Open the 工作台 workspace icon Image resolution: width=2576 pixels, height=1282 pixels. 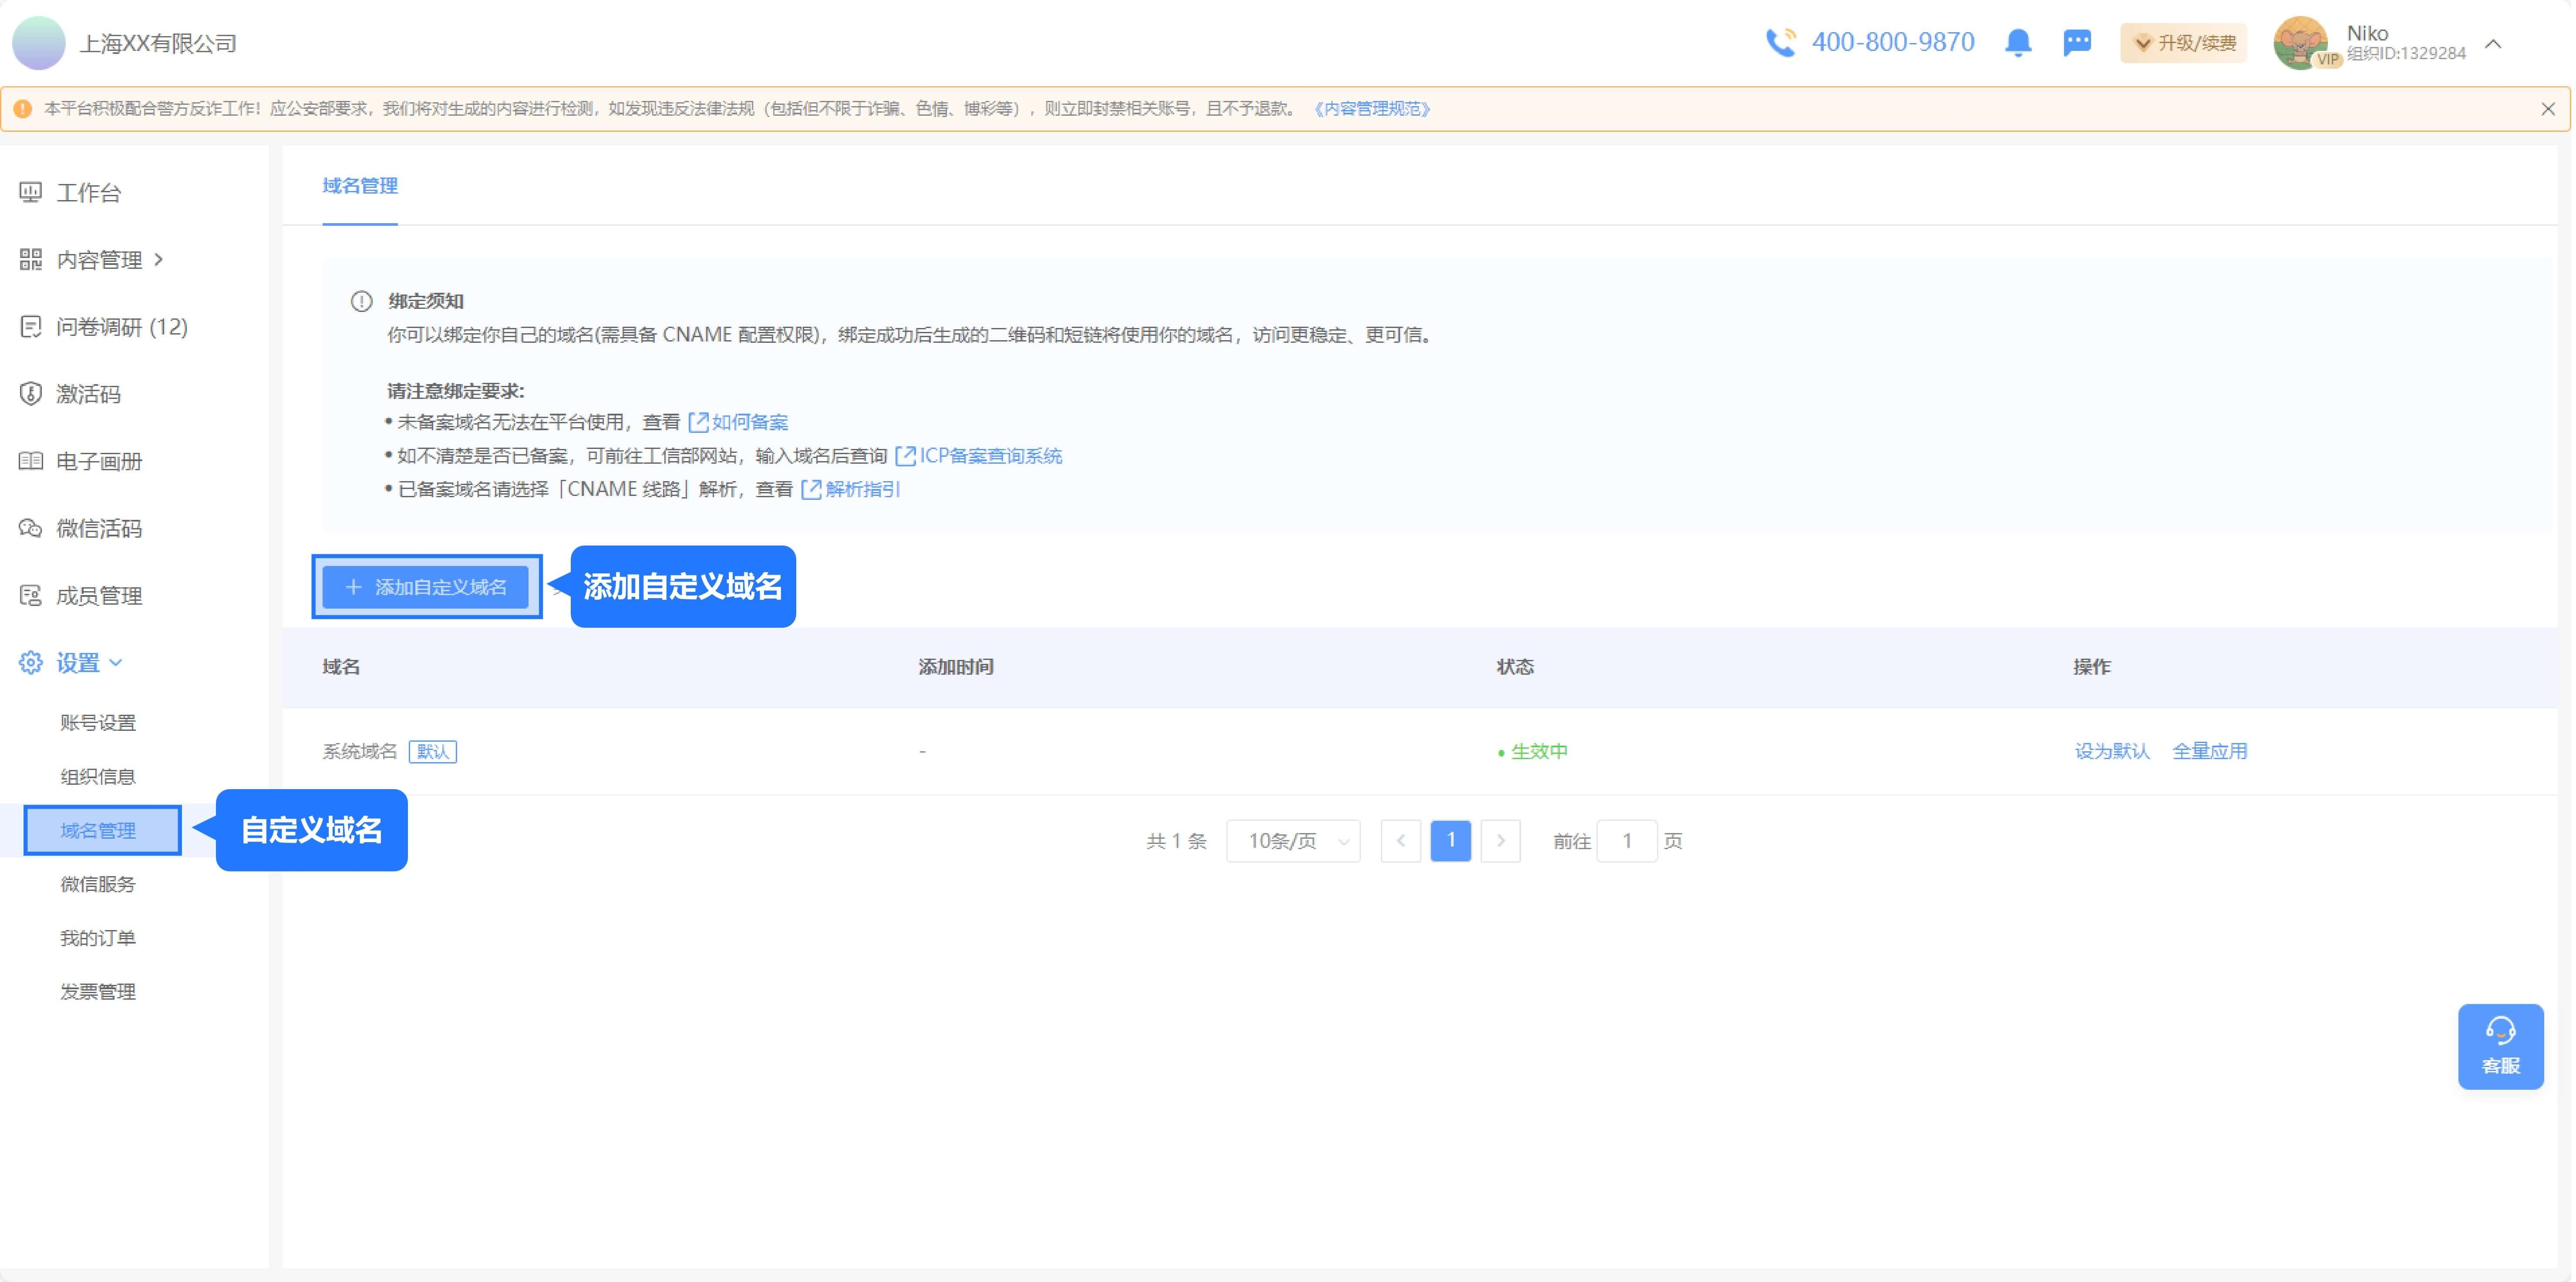tap(30, 192)
